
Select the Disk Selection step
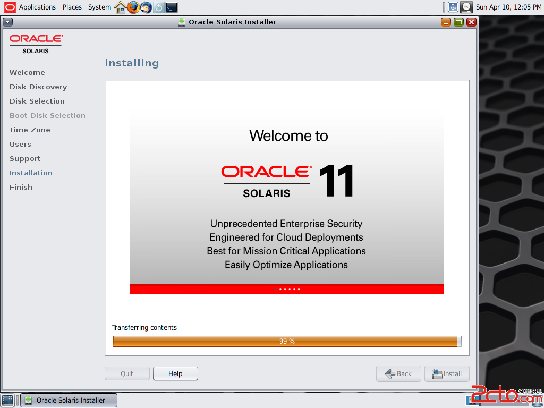click(x=37, y=101)
